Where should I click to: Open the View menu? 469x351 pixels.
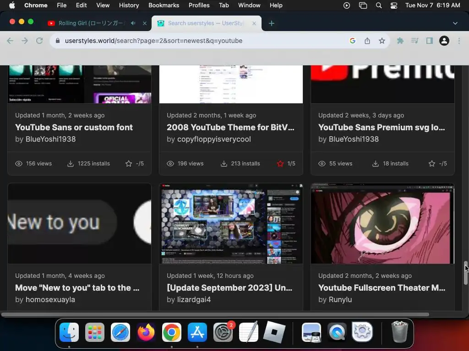(x=103, y=5)
